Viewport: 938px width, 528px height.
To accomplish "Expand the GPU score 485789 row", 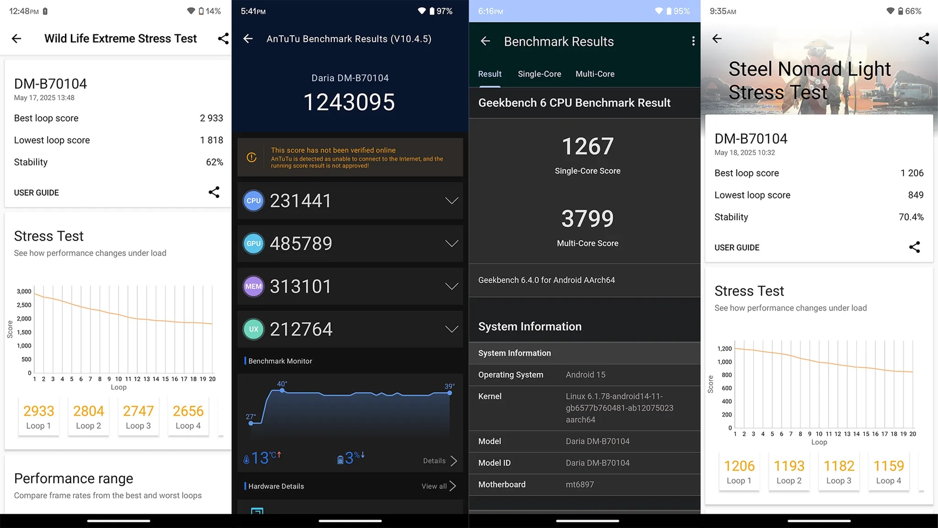I will pyautogui.click(x=451, y=243).
